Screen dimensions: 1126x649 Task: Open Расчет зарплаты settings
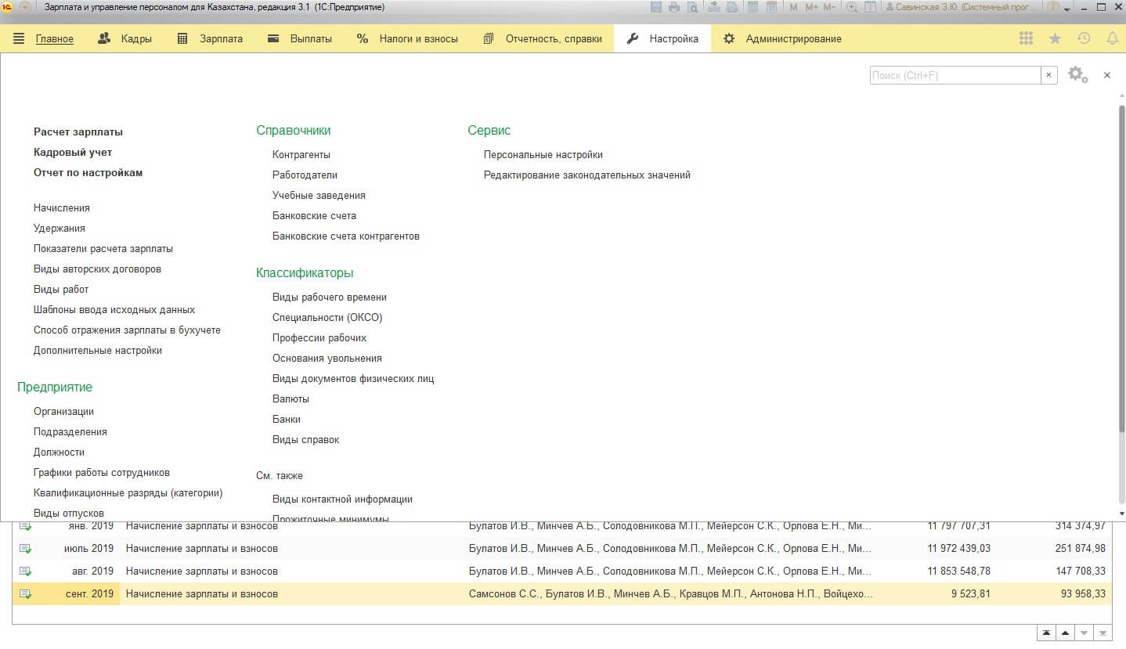tap(78, 132)
